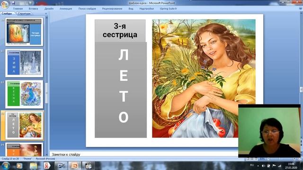Open the Анимация ribbon tab
Viewport: 303px width, 170px height.
tap(66, 8)
